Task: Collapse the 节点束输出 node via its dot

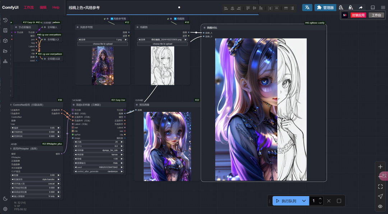Action: [x=16, y=27]
